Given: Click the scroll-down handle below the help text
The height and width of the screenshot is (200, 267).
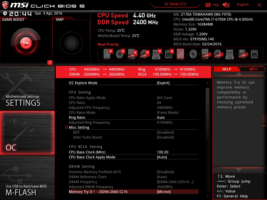Looking at the screenshot, I should (x=239, y=170).
